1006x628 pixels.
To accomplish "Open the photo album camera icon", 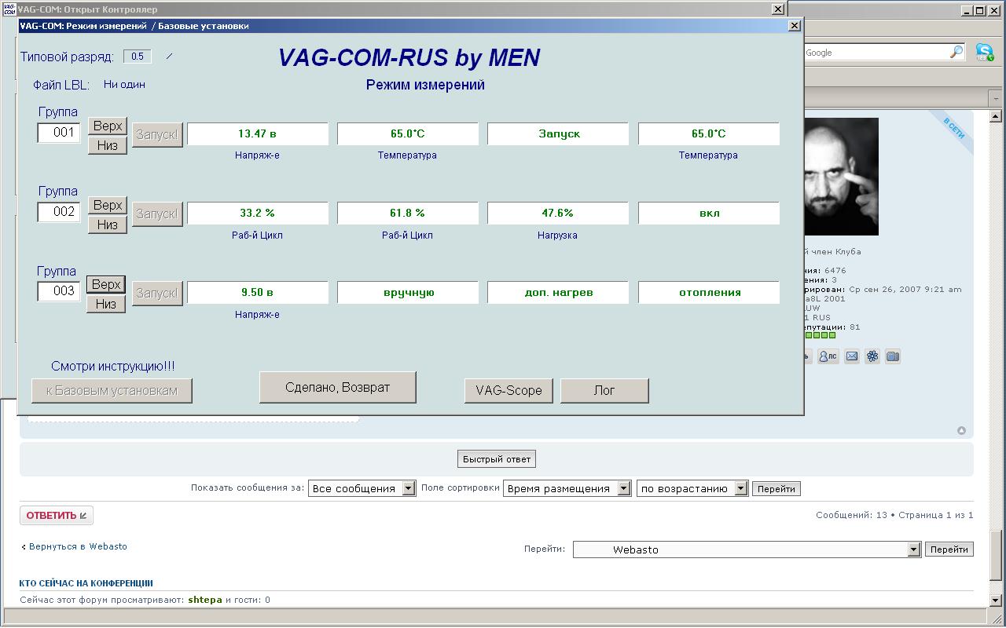I will click(892, 356).
